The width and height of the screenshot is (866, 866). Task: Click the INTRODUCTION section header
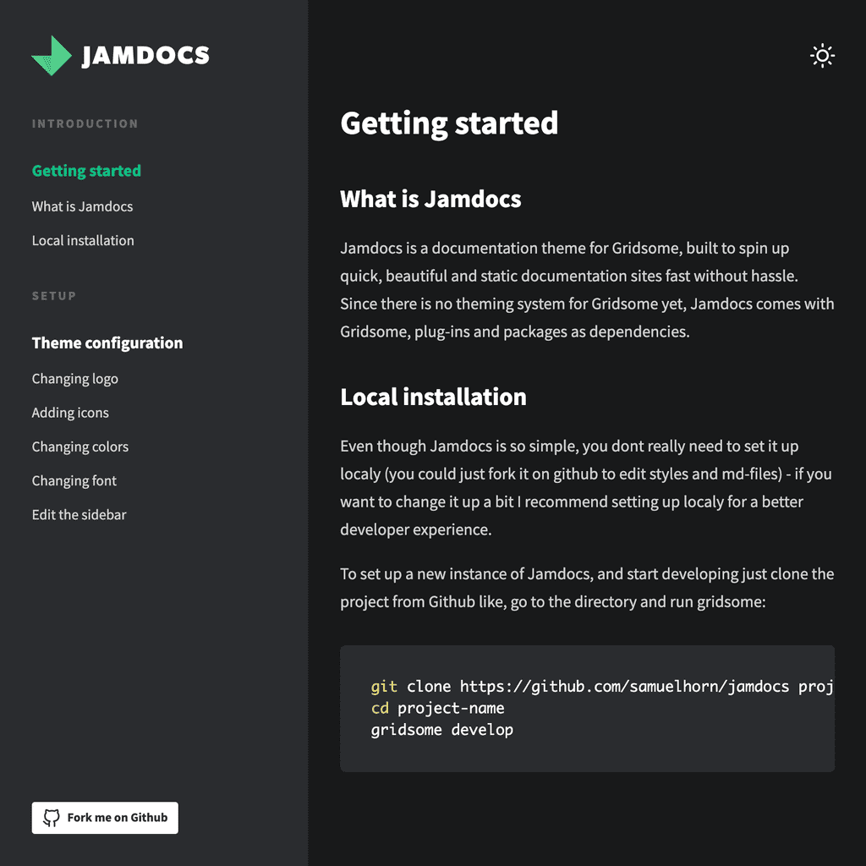(85, 123)
